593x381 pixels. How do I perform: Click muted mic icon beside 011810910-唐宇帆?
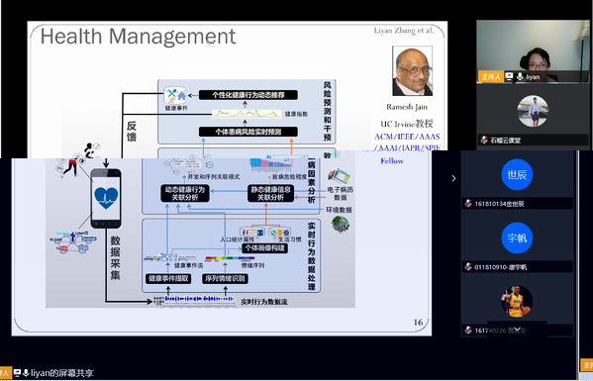[468, 267]
